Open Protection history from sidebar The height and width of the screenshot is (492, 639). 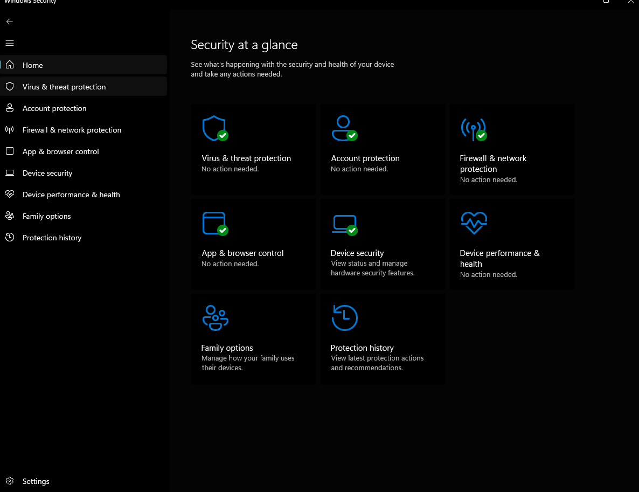click(84, 238)
